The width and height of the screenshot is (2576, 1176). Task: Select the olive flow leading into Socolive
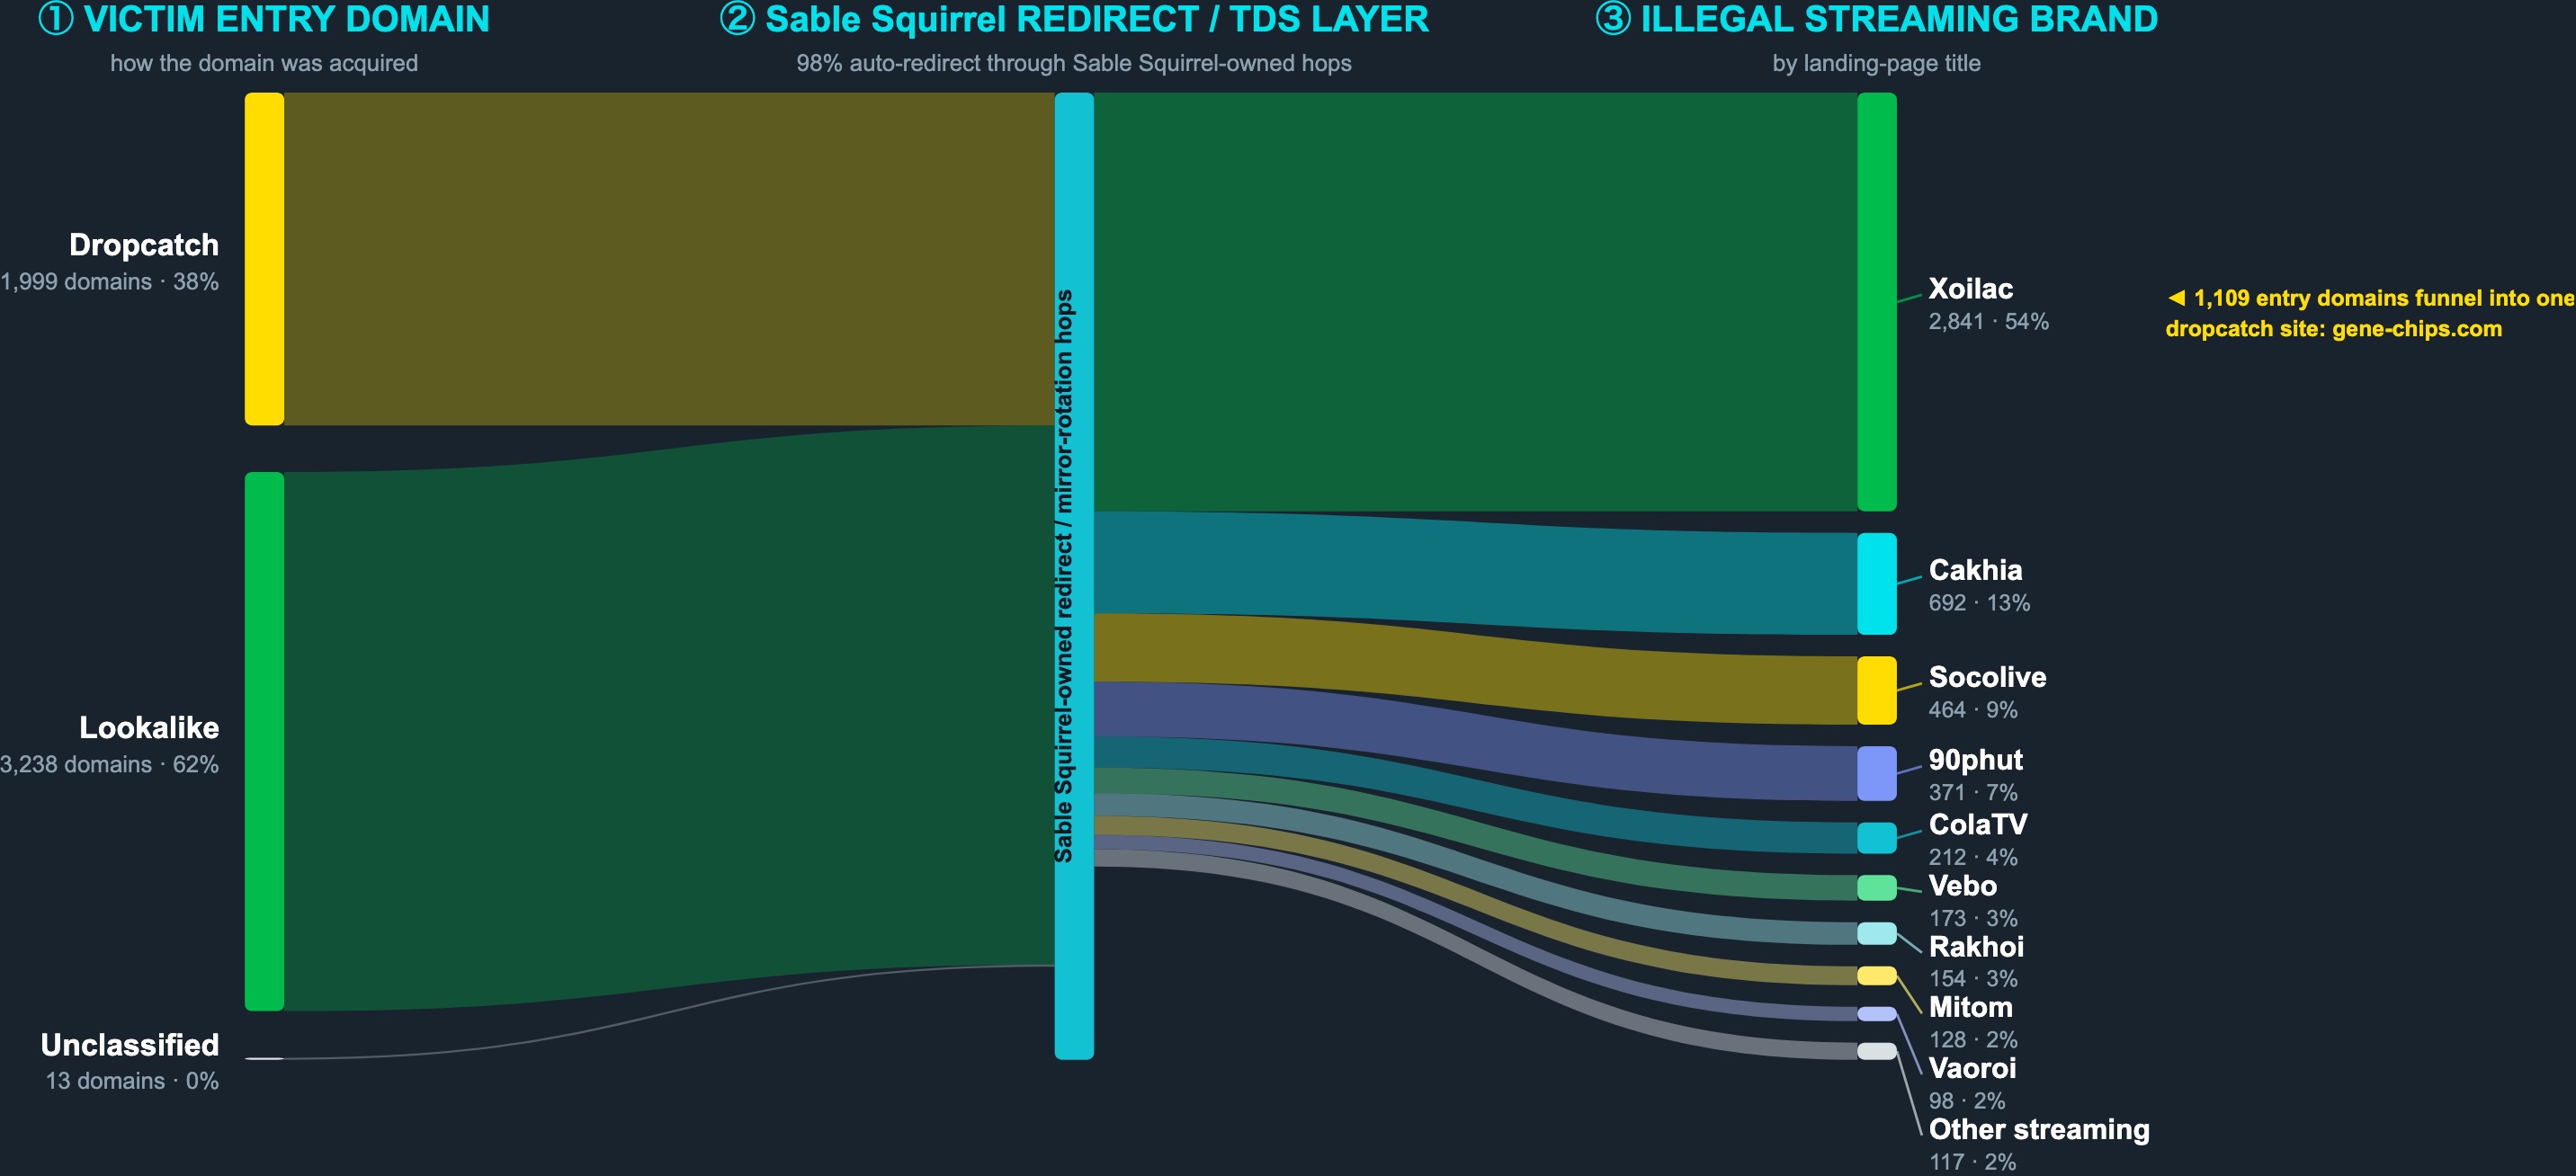tap(1476, 669)
